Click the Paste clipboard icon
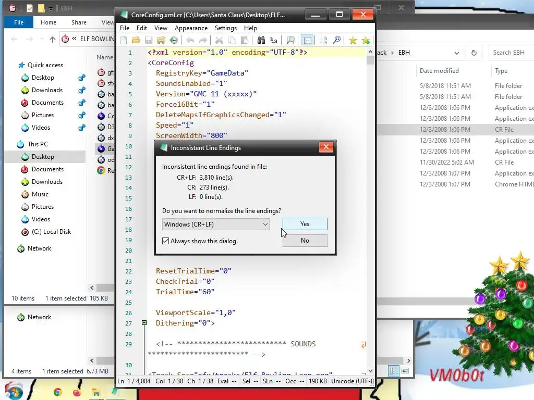This screenshot has width=534, height=400. tap(244, 41)
